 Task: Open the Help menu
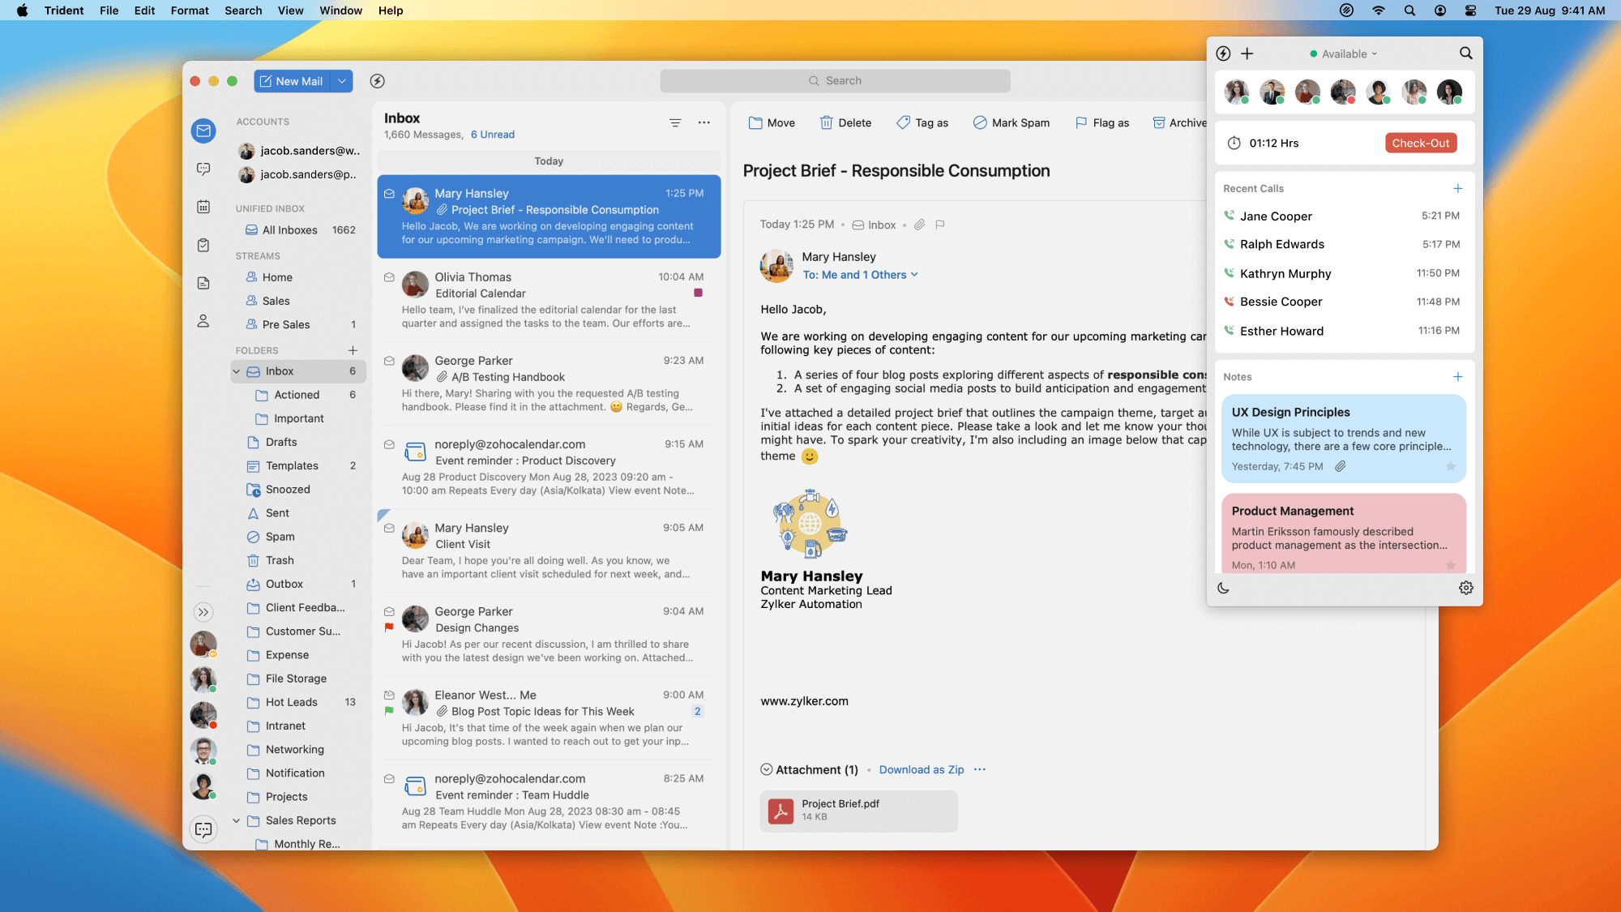click(391, 11)
